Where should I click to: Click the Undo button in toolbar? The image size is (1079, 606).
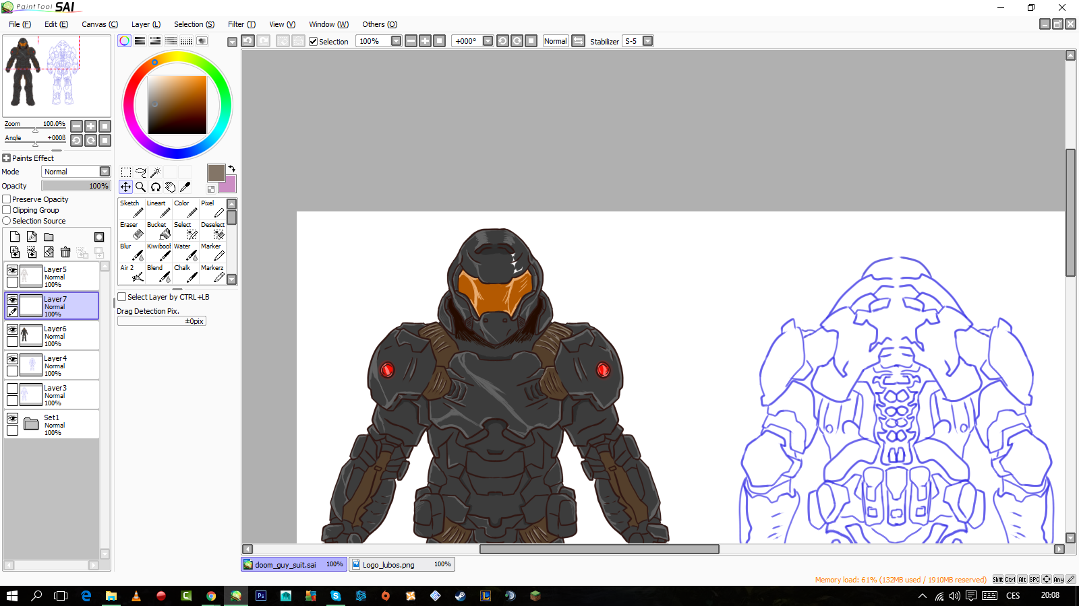[247, 41]
